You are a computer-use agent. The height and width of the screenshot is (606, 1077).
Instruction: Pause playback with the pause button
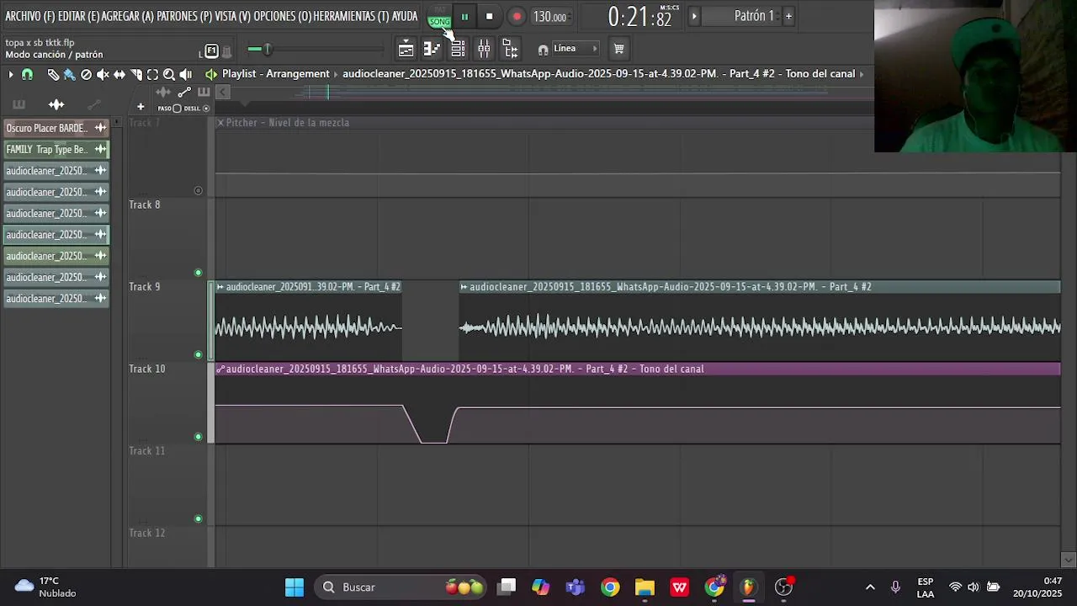(464, 16)
